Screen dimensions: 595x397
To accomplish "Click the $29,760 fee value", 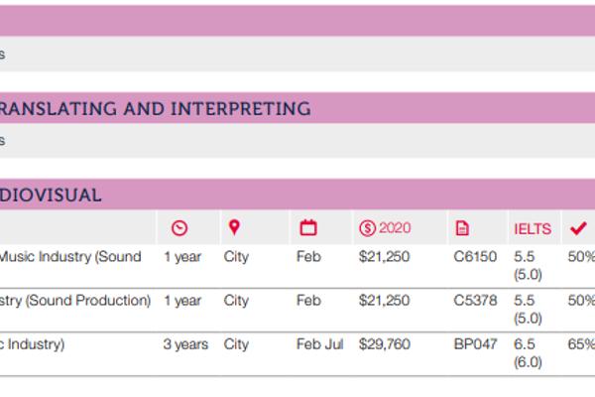I will pyautogui.click(x=383, y=344).
